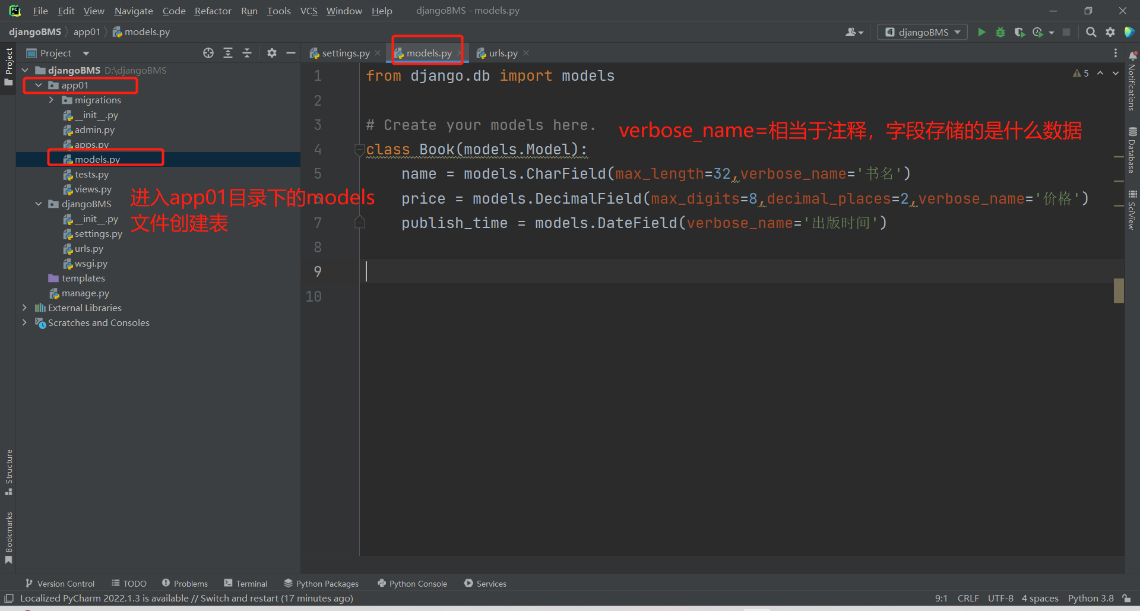Open IDE settings gear in top toolbar

[1110, 32]
